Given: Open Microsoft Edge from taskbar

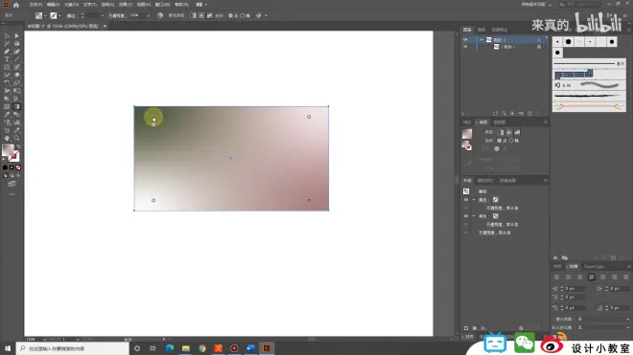Looking at the screenshot, I should point(170,348).
